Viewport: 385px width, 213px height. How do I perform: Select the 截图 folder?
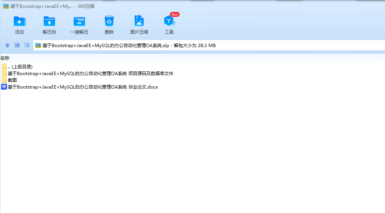(9, 80)
